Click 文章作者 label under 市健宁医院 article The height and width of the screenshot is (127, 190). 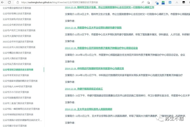pos(70,102)
